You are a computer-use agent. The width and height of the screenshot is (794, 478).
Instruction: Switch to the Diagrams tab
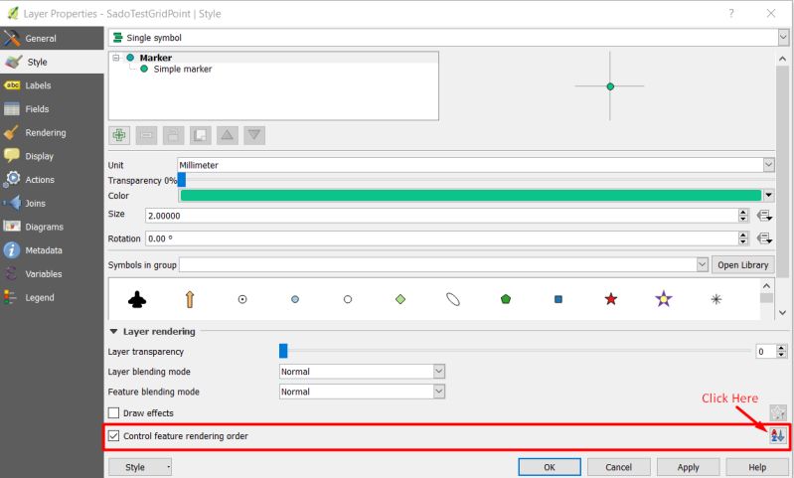pos(52,227)
